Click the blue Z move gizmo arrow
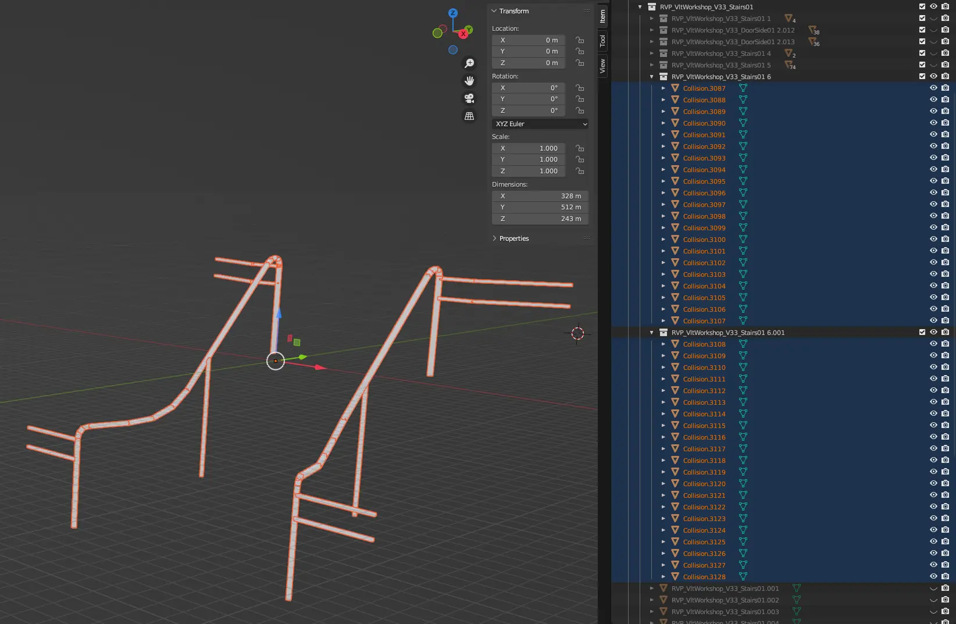The width and height of the screenshot is (956, 624). point(278,313)
